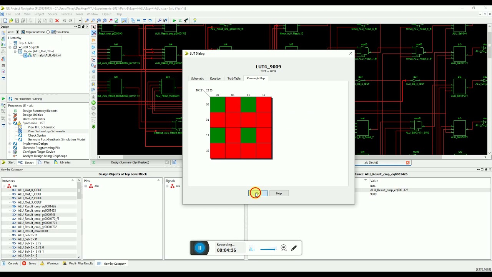Expand the Configure Target Device process
The height and width of the screenshot is (277, 492).
tap(10, 152)
